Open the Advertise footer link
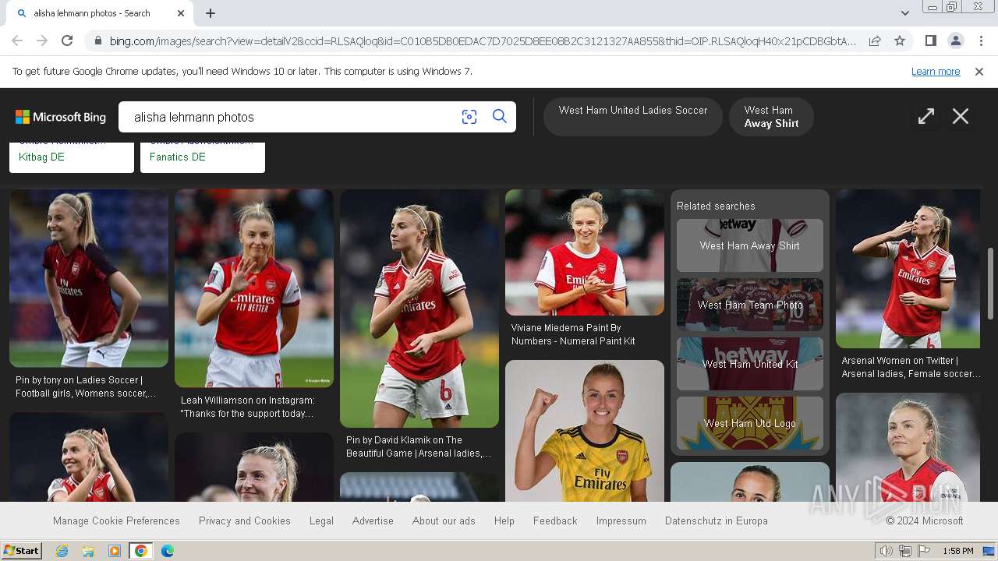Image resolution: width=998 pixels, height=561 pixels. point(373,520)
